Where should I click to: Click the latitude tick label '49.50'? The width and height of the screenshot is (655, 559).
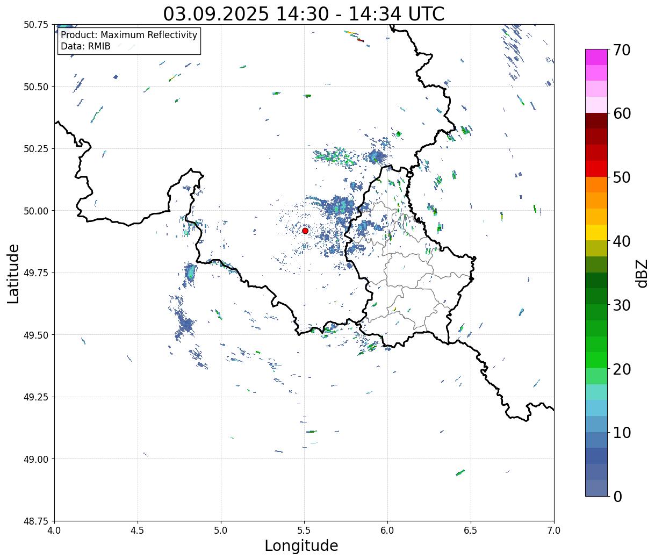pos(36,335)
